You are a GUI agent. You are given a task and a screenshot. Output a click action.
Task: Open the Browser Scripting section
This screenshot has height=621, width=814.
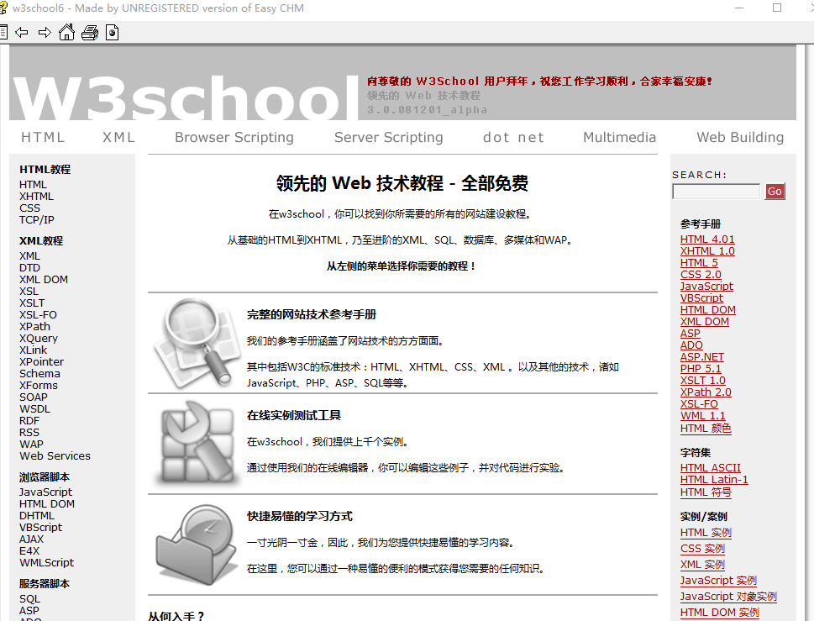(x=234, y=137)
